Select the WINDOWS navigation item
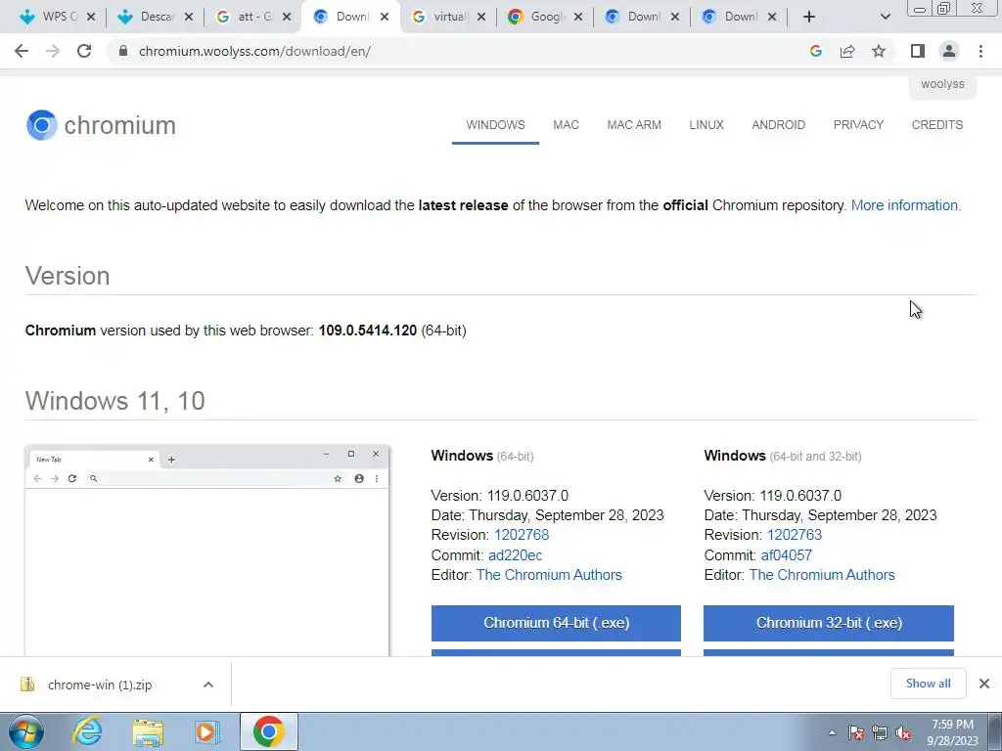The height and width of the screenshot is (751, 1002). (x=495, y=125)
